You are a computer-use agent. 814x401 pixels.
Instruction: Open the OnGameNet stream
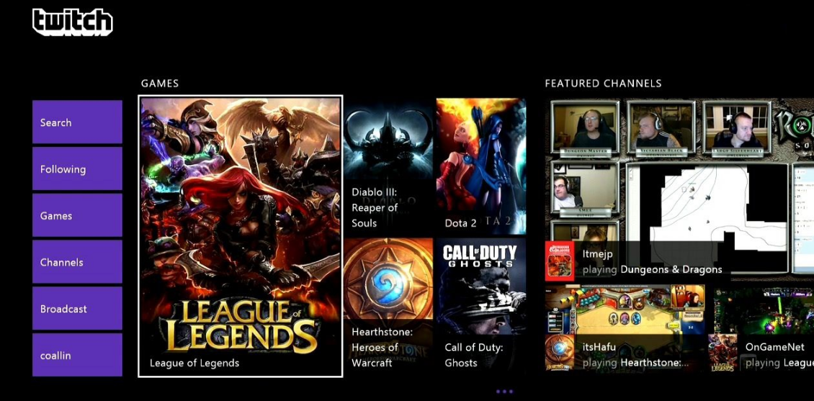click(761, 328)
